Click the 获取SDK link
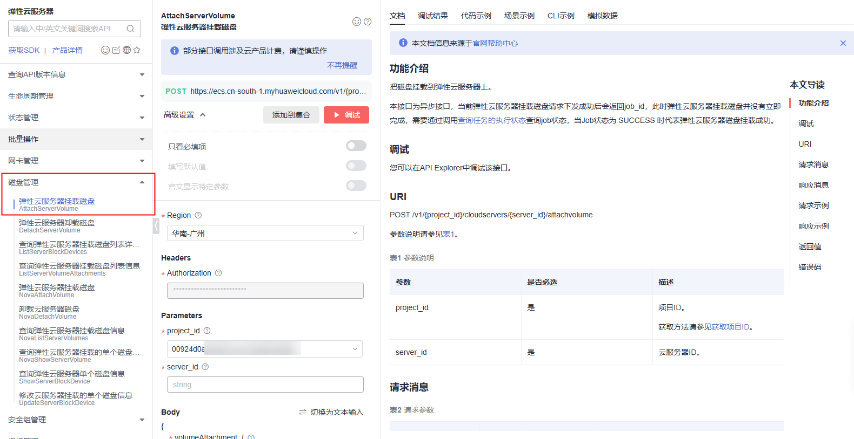This screenshot has height=439, width=854. pyautogui.click(x=24, y=50)
